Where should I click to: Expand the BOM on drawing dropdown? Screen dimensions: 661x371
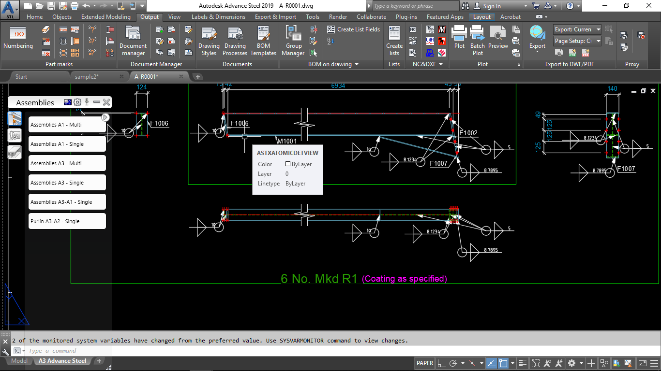tap(357, 64)
